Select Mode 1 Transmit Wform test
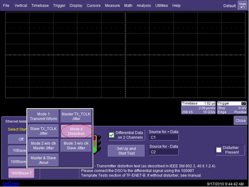The width and height of the screenshot is (249, 187). coord(43,116)
